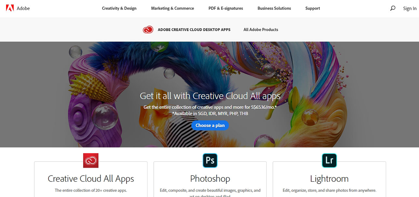
Task: Click the hero heading Get it all with Creative Cloud
Action: pos(210,96)
